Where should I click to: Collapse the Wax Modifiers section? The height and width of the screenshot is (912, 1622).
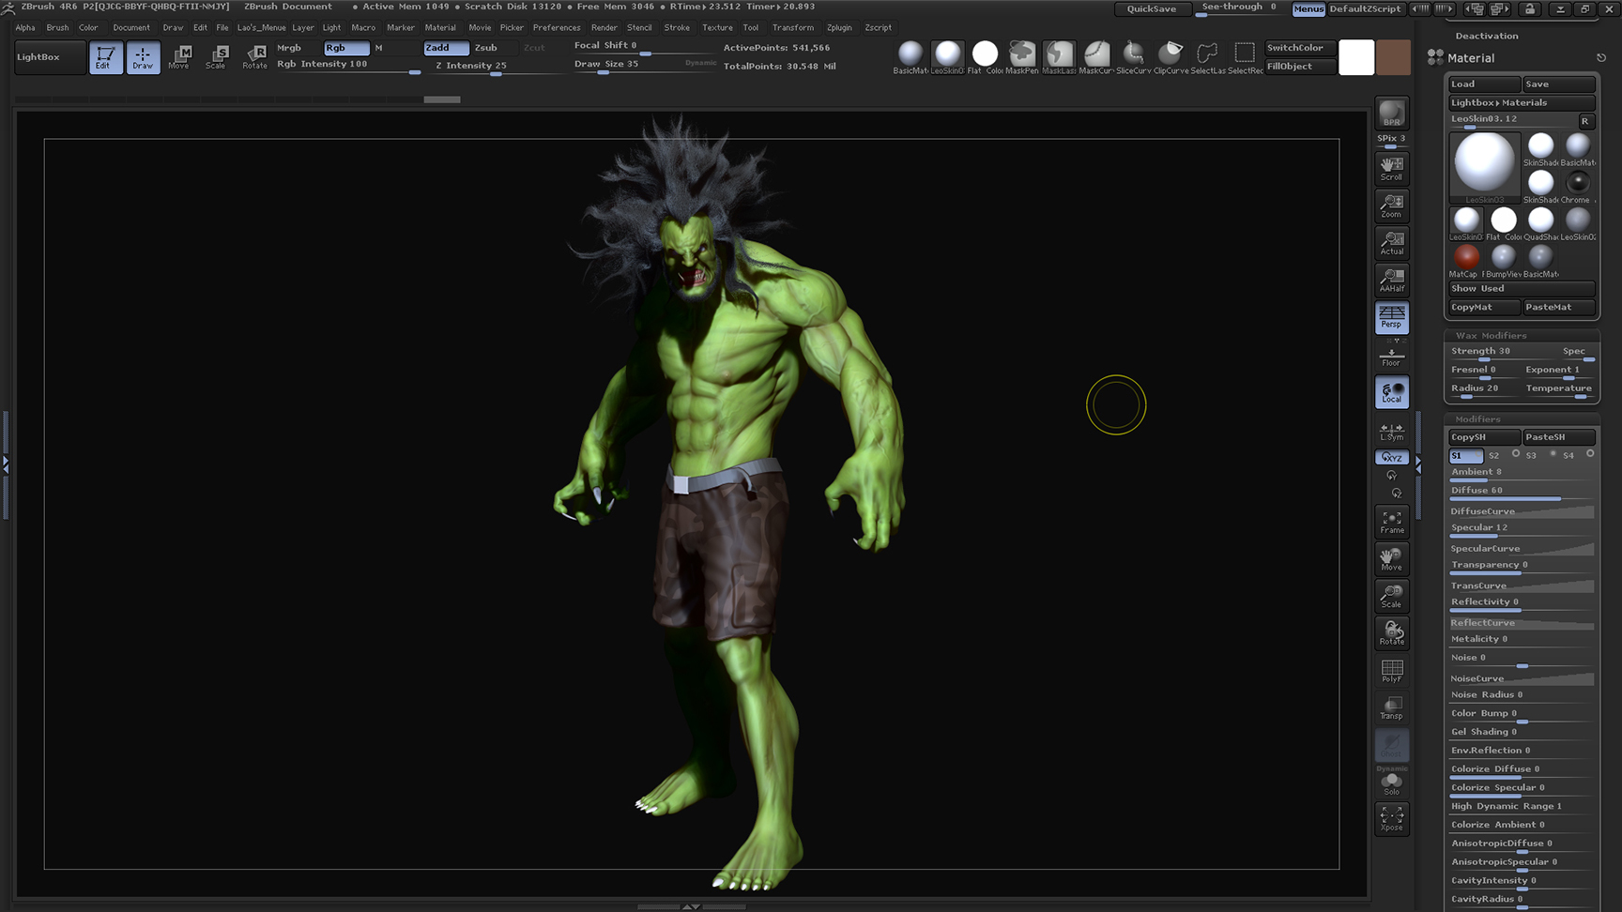(1491, 335)
